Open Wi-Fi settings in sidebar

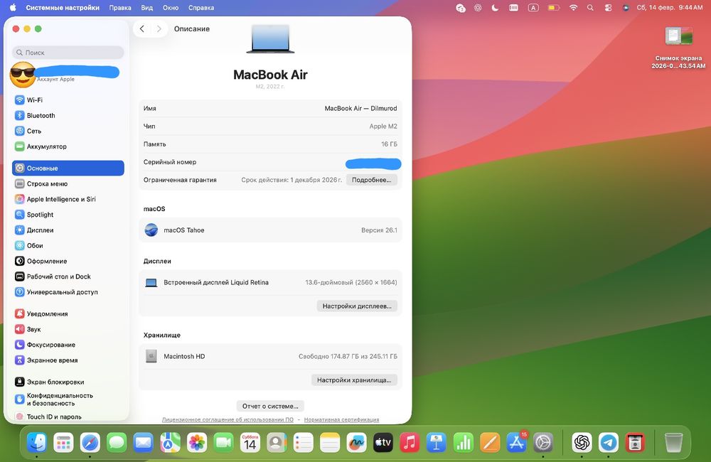(x=68, y=100)
